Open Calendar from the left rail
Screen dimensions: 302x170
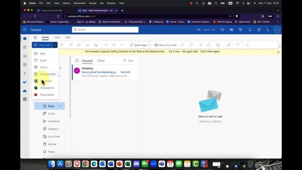click(25, 47)
